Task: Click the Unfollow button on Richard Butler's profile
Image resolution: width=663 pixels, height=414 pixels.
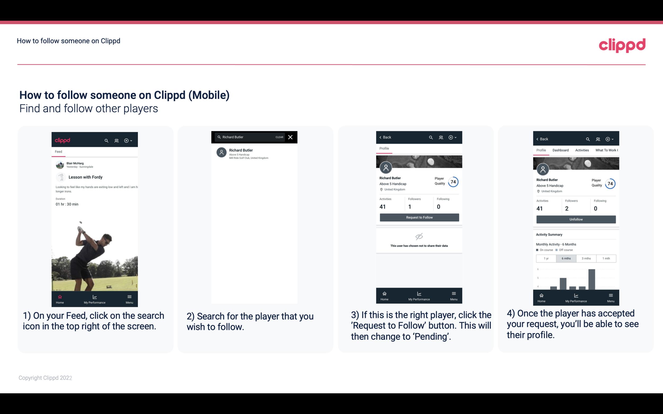Action: (x=576, y=219)
